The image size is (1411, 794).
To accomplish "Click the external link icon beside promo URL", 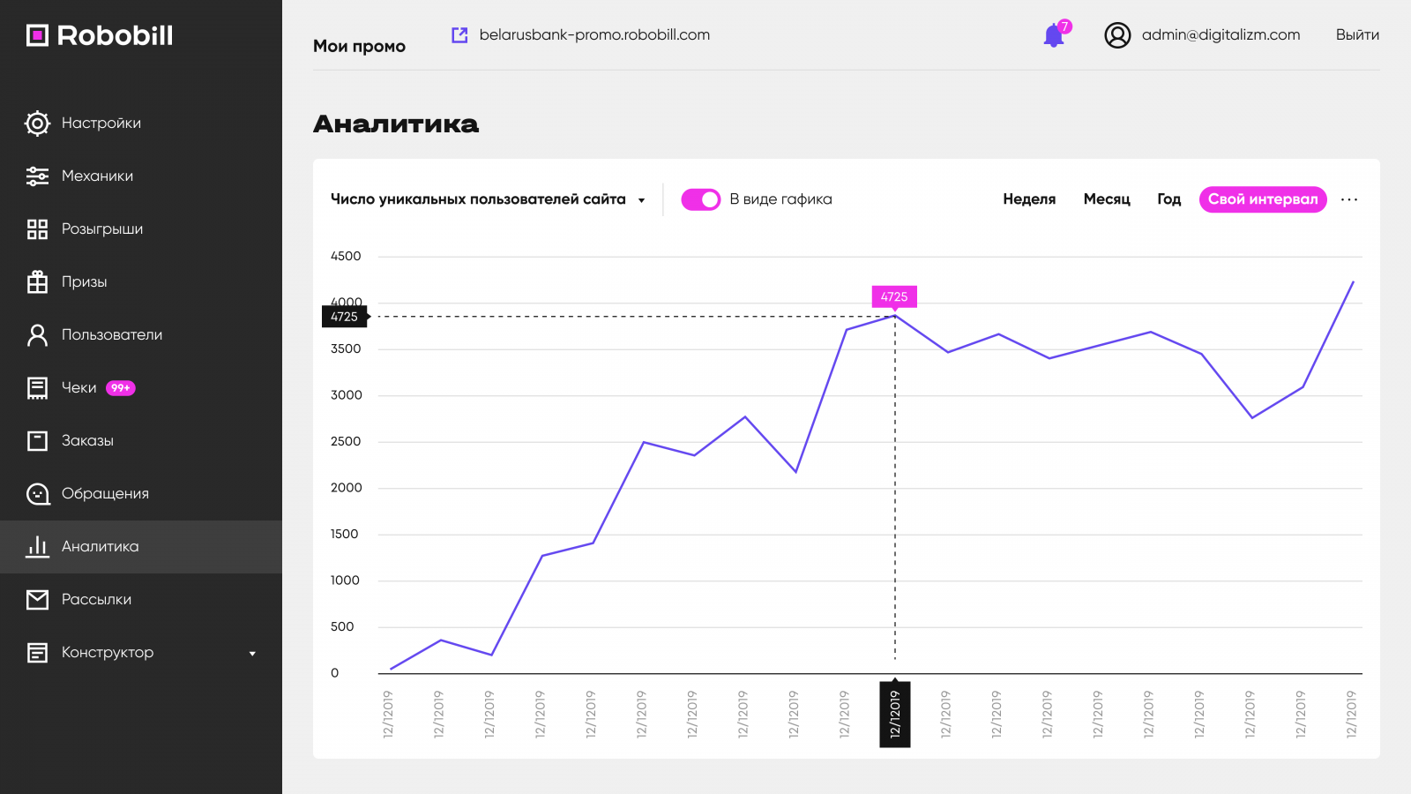I will tap(459, 35).
